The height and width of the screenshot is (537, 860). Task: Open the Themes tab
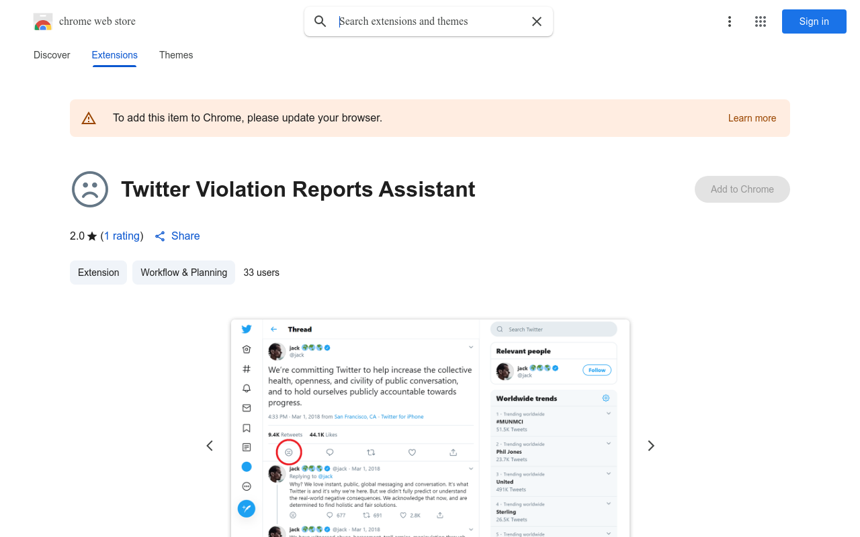(x=176, y=55)
